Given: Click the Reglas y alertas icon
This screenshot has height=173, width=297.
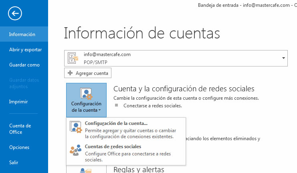Looking at the screenshot, I should [x=86, y=170].
